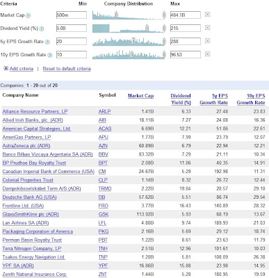Screen dimensions: 269x278
Task: Click the plus icon beside Add criteria
Action: click(6, 68)
